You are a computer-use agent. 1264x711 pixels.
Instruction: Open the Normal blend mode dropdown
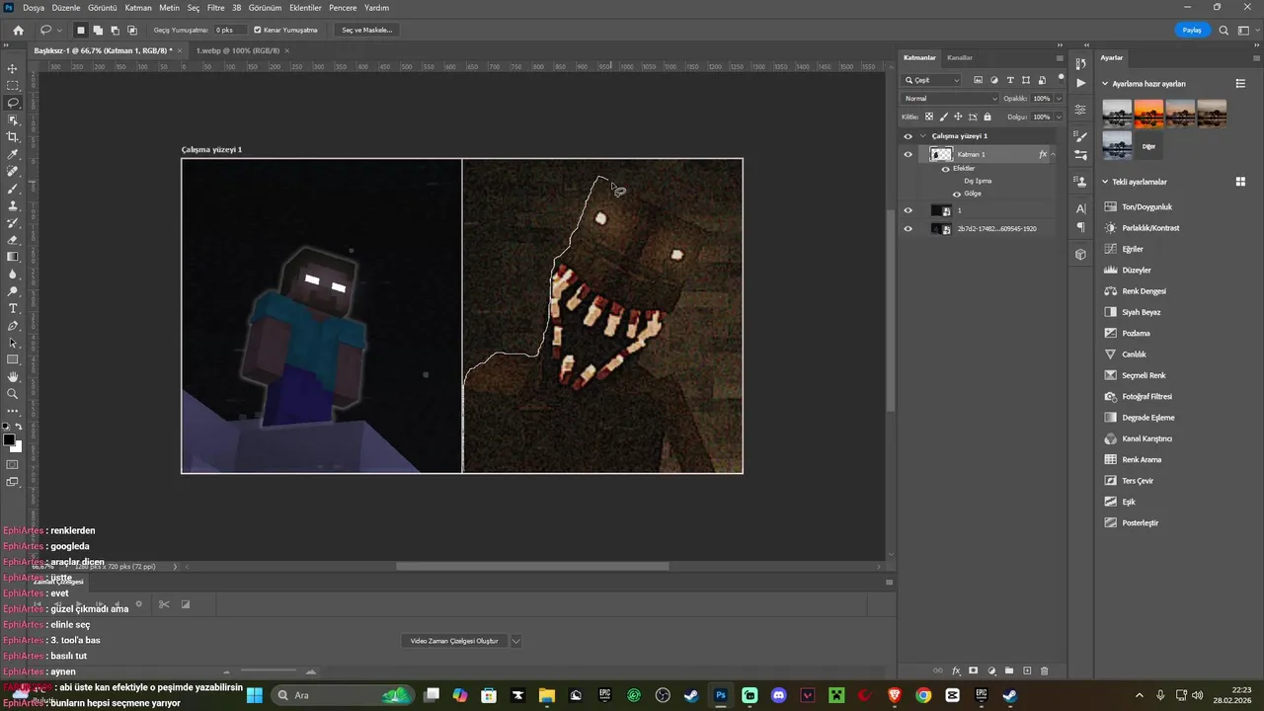(951, 99)
